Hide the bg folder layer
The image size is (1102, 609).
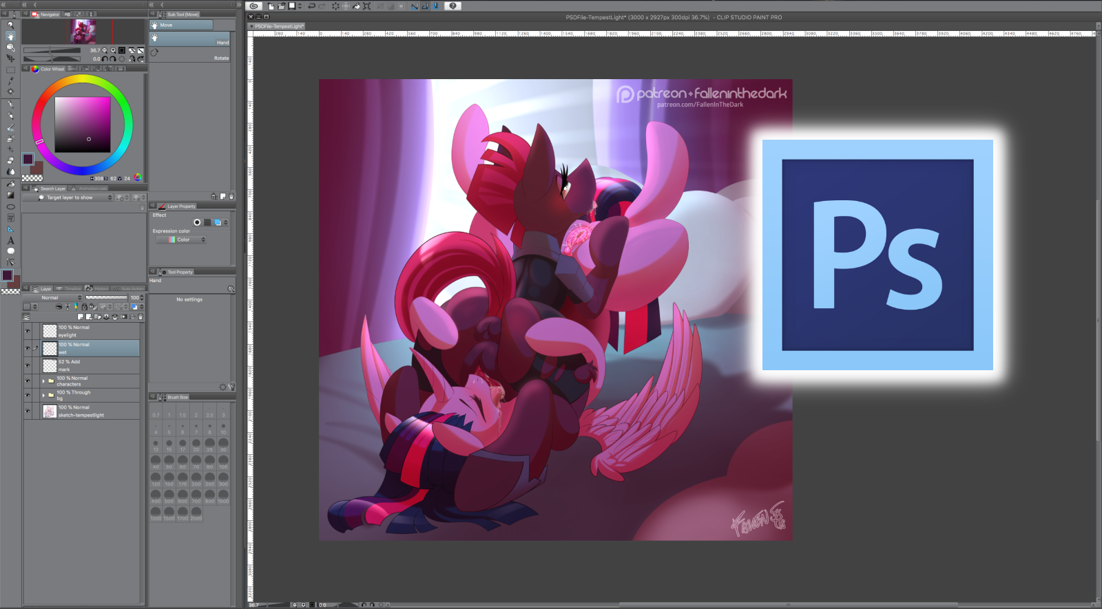click(x=28, y=395)
